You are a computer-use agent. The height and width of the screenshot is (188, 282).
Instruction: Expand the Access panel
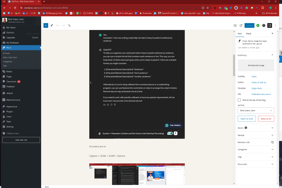[256, 128]
